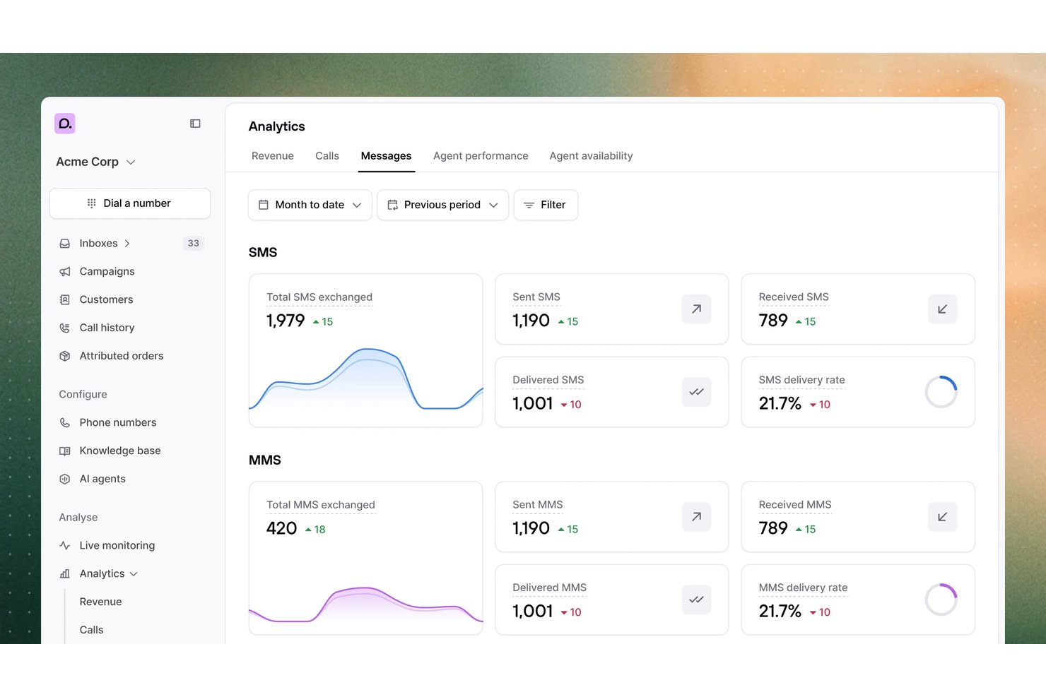Click the Inboxes count badge 33

click(194, 244)
